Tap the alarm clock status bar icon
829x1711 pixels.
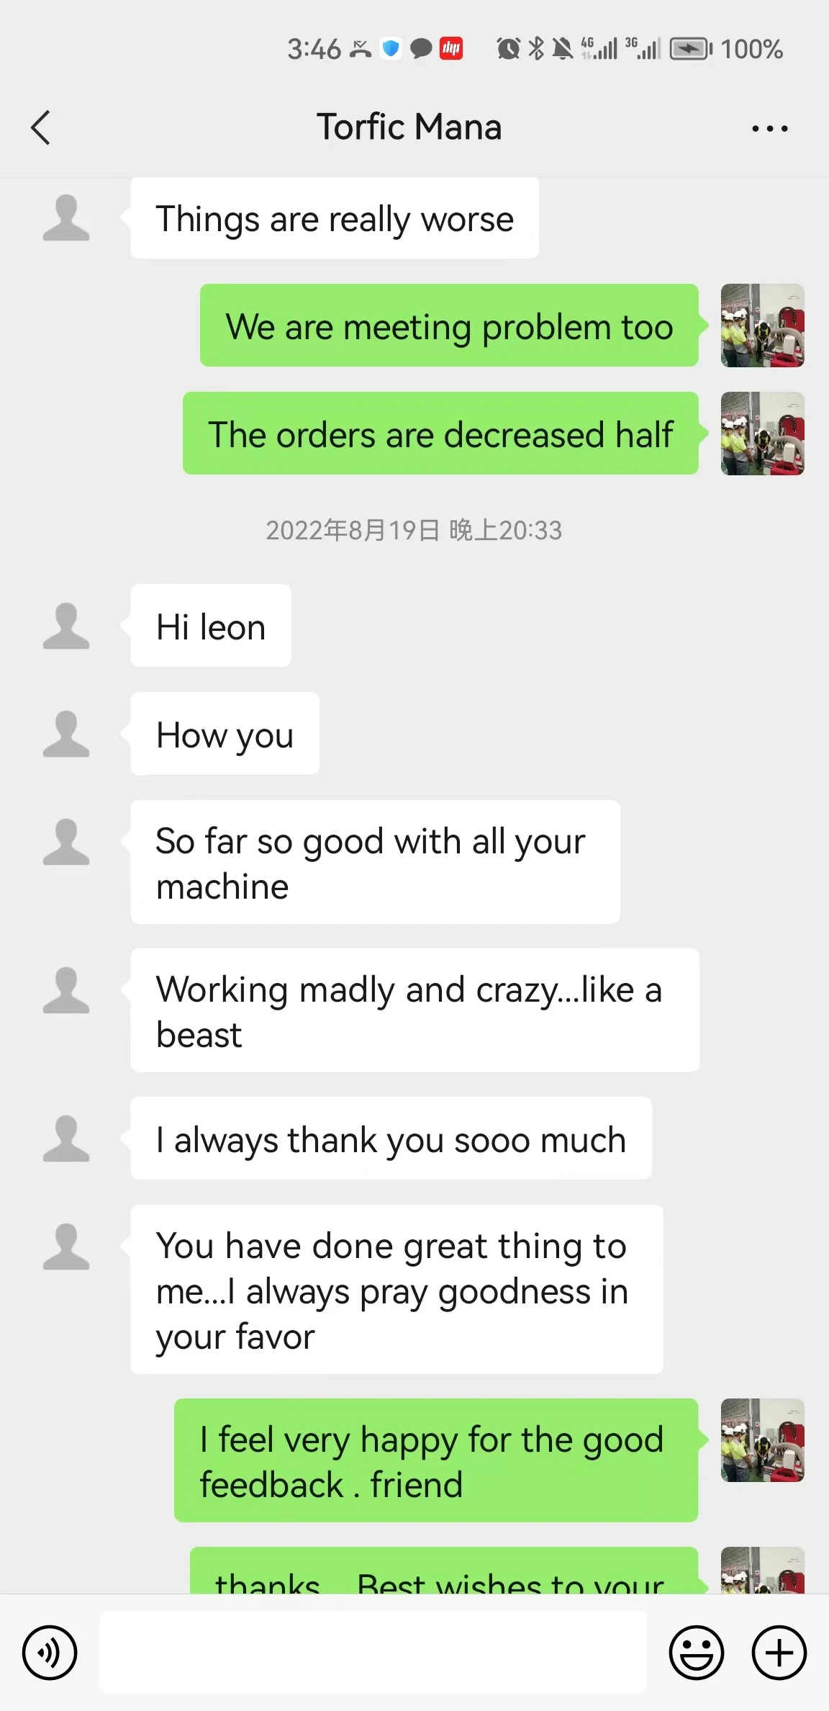508,49
